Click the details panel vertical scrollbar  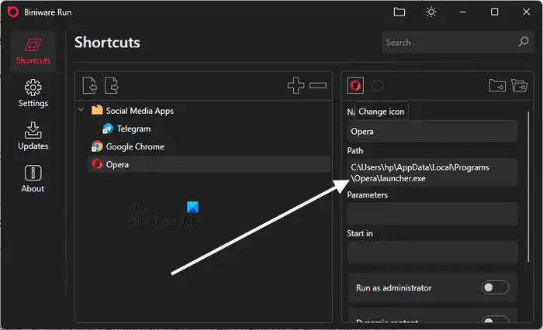pyautogui.click(x=528, y=187)
